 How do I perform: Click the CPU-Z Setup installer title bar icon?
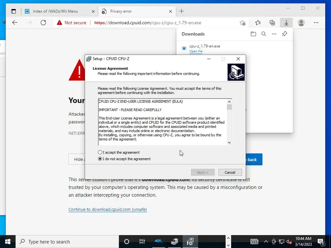89,59
